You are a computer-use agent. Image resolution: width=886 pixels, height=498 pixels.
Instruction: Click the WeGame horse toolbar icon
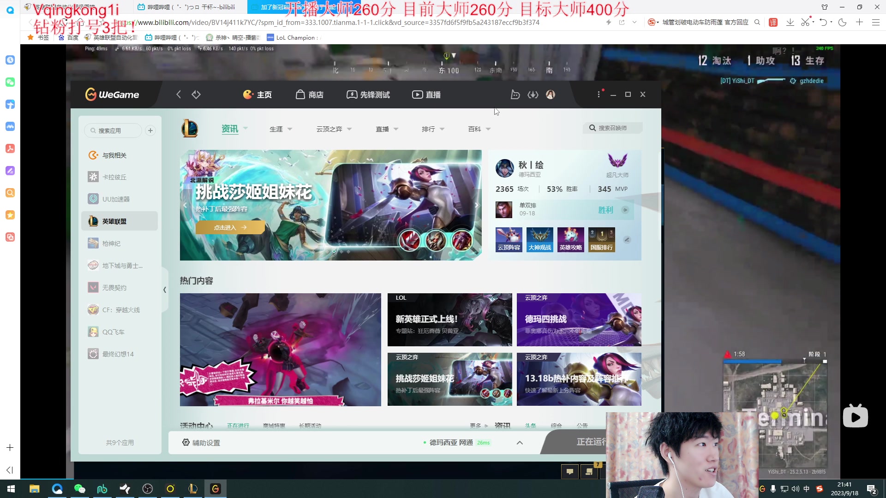click(x=515, y=95)
